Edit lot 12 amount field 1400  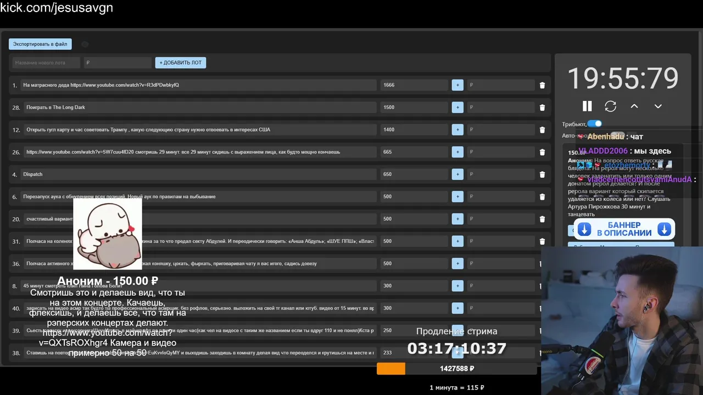pos(414,129)
